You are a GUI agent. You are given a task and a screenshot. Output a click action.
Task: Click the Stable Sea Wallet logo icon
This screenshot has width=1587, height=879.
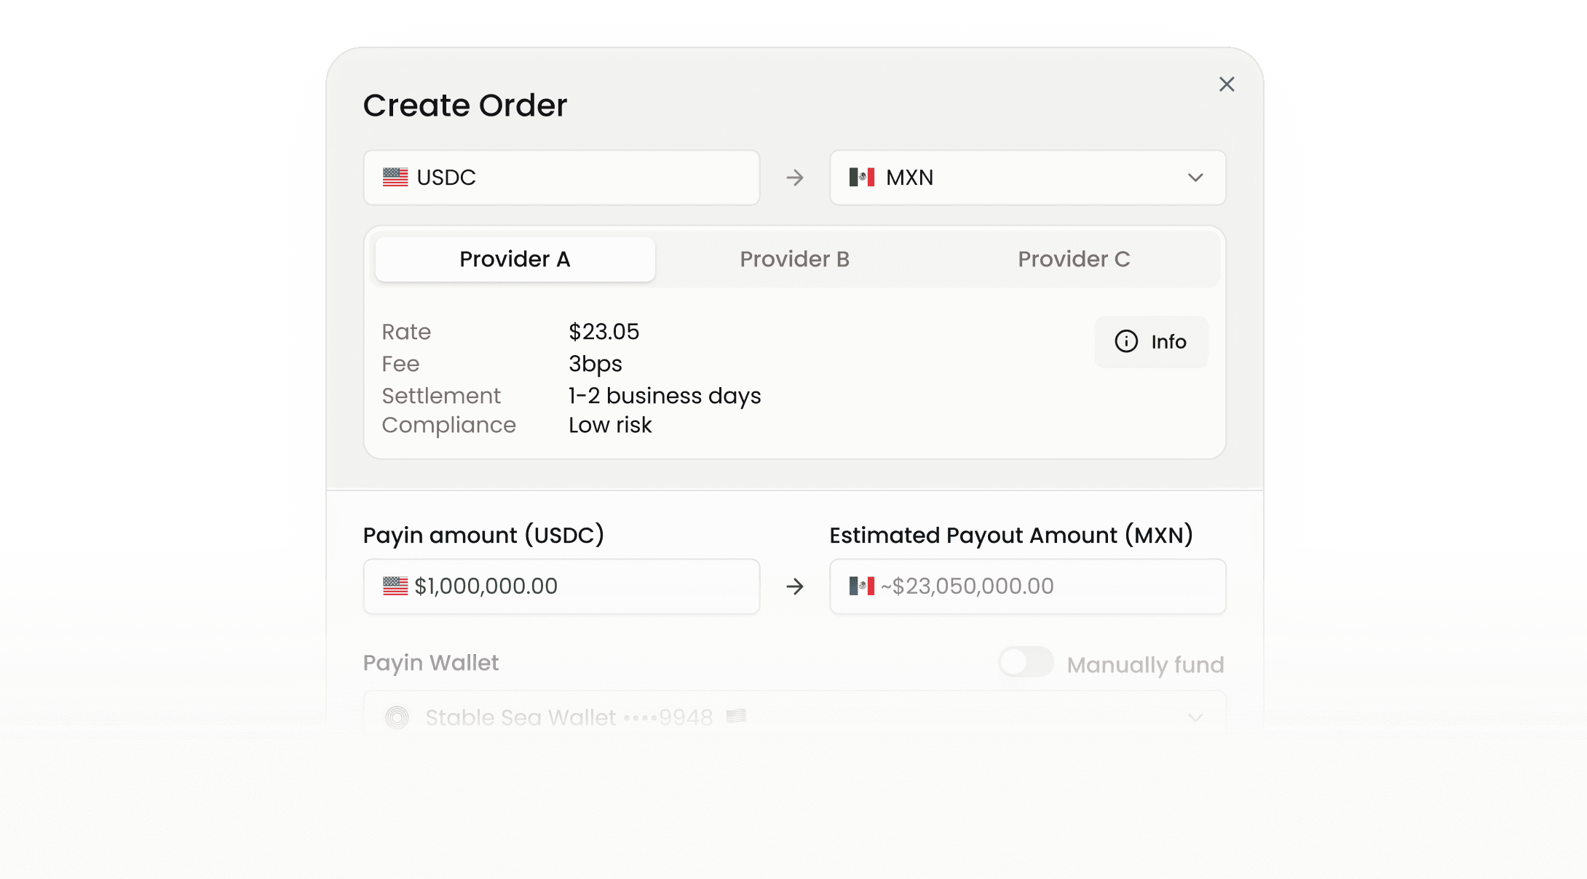[x=397, y=717]
